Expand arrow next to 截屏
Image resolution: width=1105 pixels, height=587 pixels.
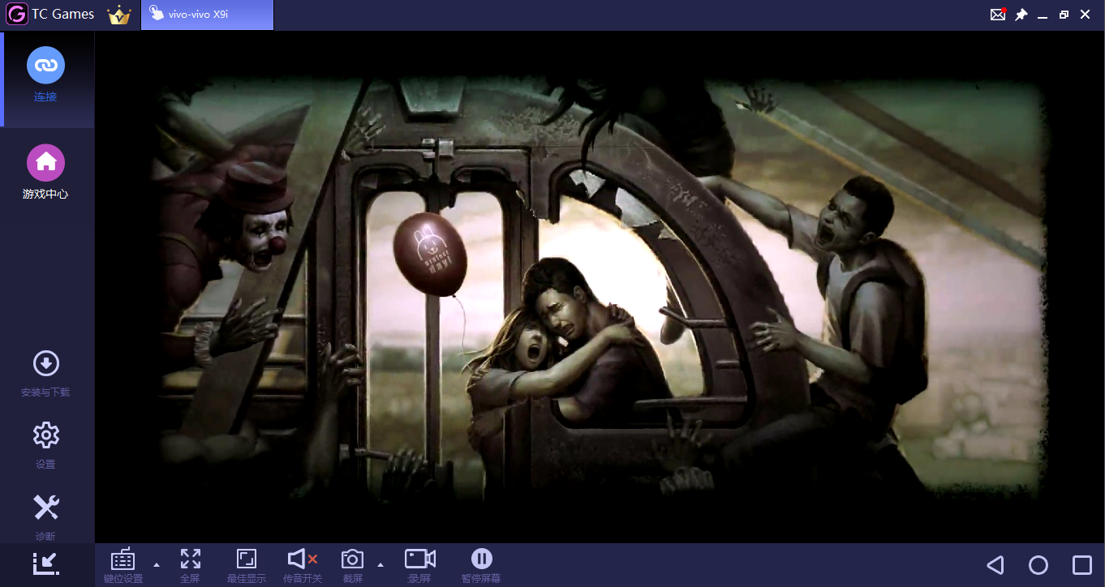(x=381, y=564)
